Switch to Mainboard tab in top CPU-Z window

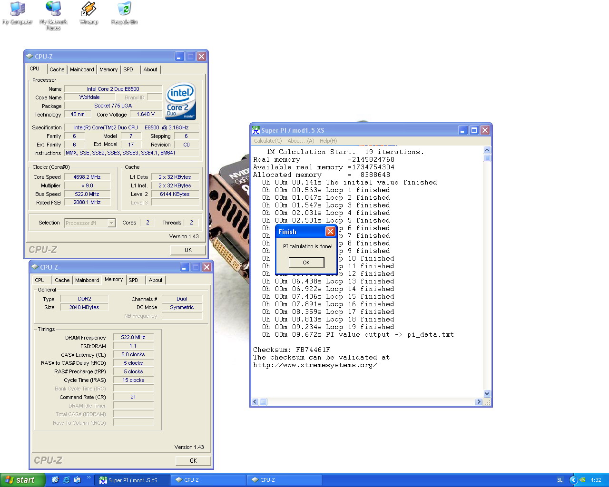pos(82,69)
